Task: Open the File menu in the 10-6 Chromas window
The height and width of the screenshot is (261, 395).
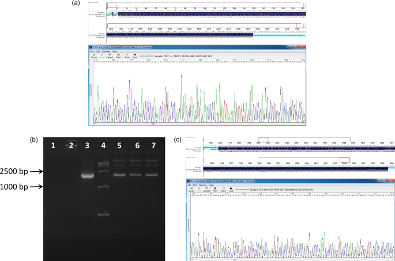Action: (x=190, y=185)
